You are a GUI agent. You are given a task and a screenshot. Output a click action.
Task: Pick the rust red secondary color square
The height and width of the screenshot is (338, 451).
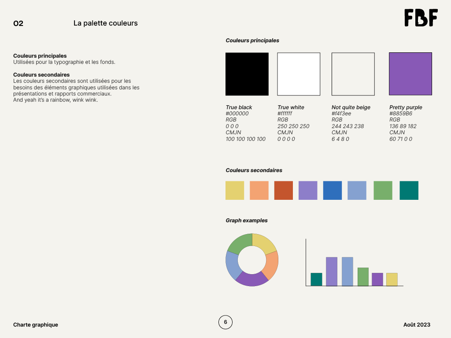284,190
